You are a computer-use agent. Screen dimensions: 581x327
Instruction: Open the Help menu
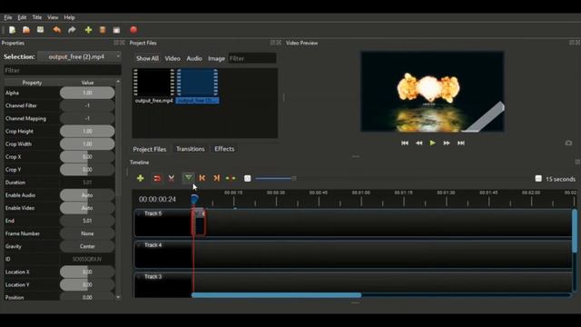[x=69, y=17]
